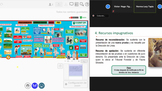Screen dimensions: 162x91
Task: Select the MULTA gray label
Action: 83,46
